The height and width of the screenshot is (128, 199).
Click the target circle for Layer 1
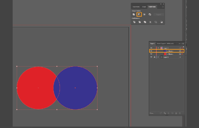180,57
